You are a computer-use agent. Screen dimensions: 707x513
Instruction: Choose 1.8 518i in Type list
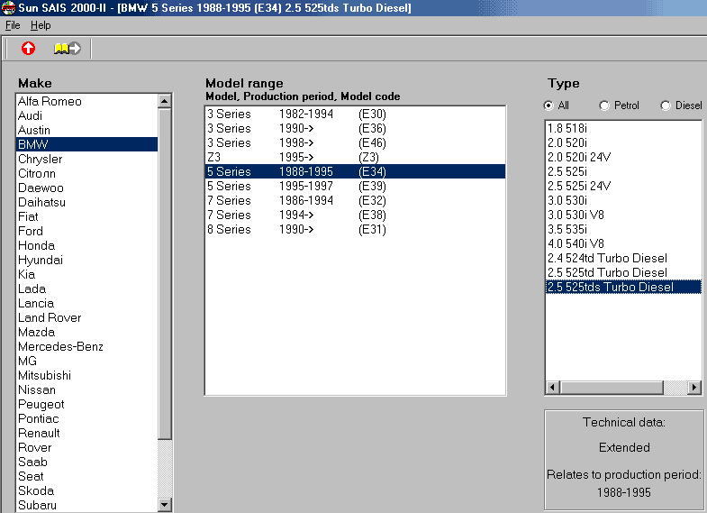tap(623, 128)
